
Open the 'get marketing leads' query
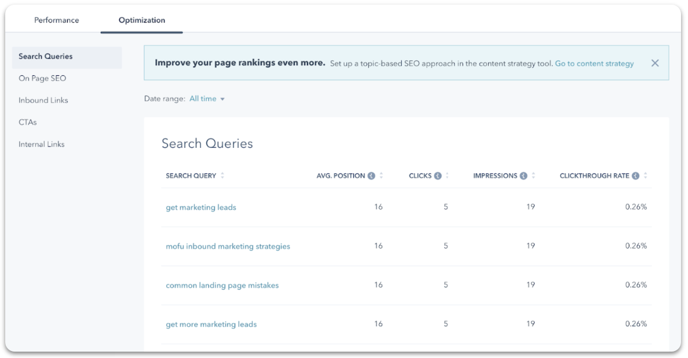[x=201, y=207]
